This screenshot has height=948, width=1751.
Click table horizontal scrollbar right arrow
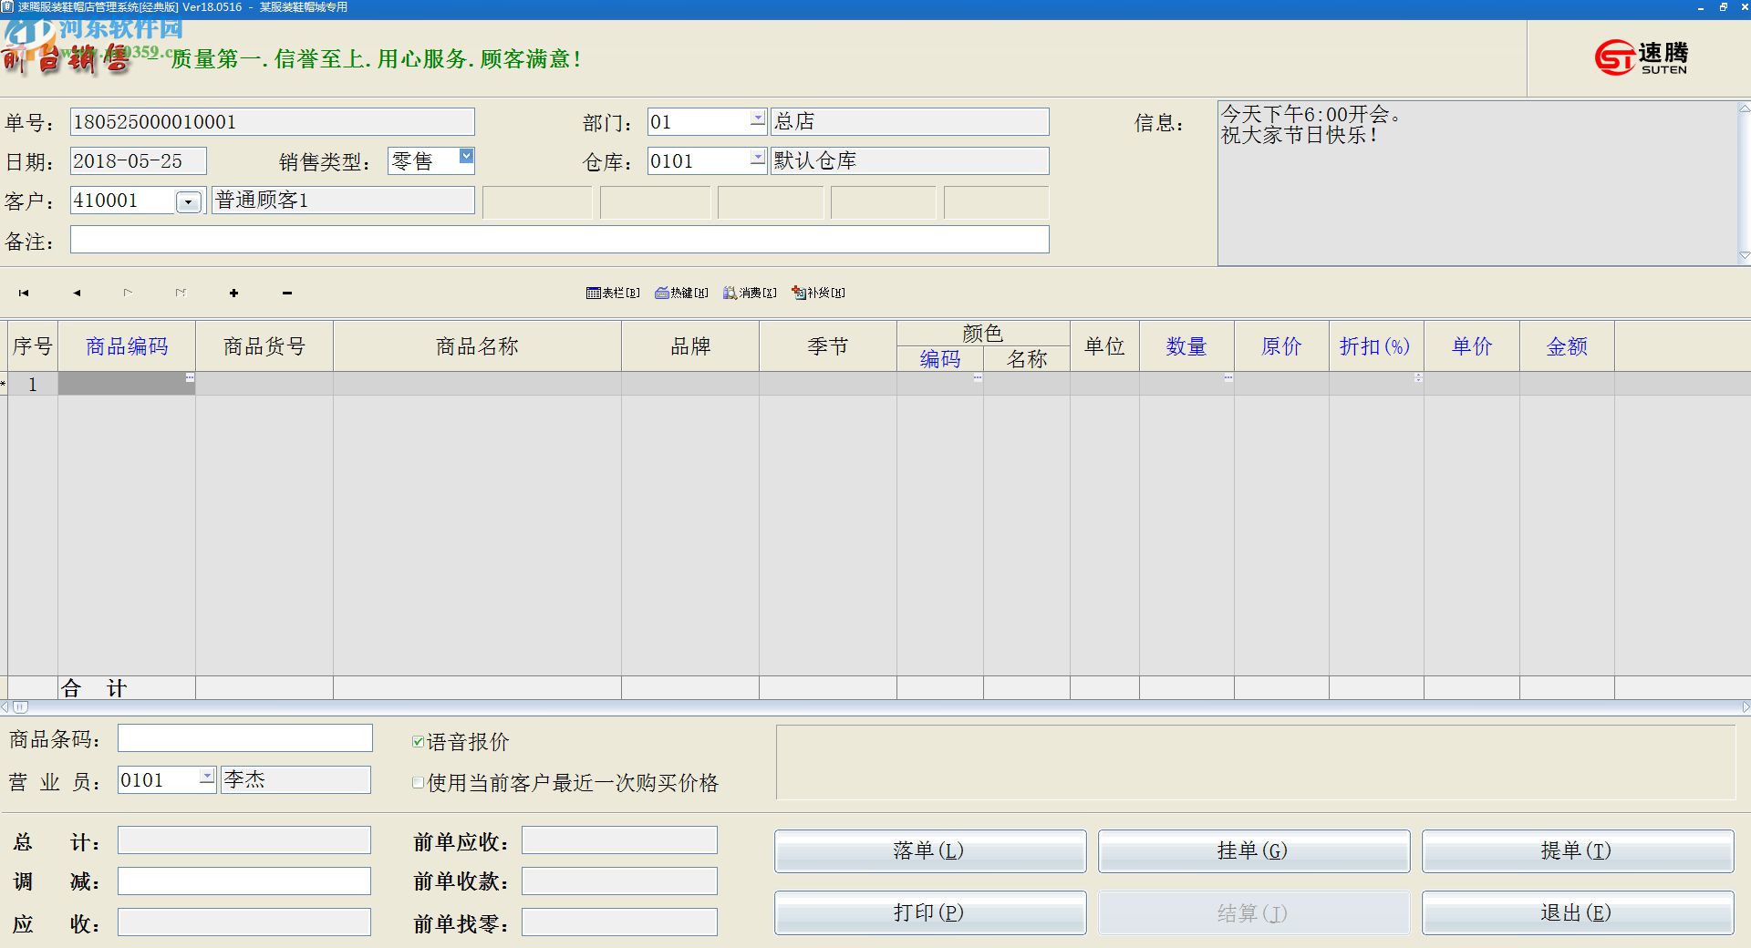(1746, 706)
